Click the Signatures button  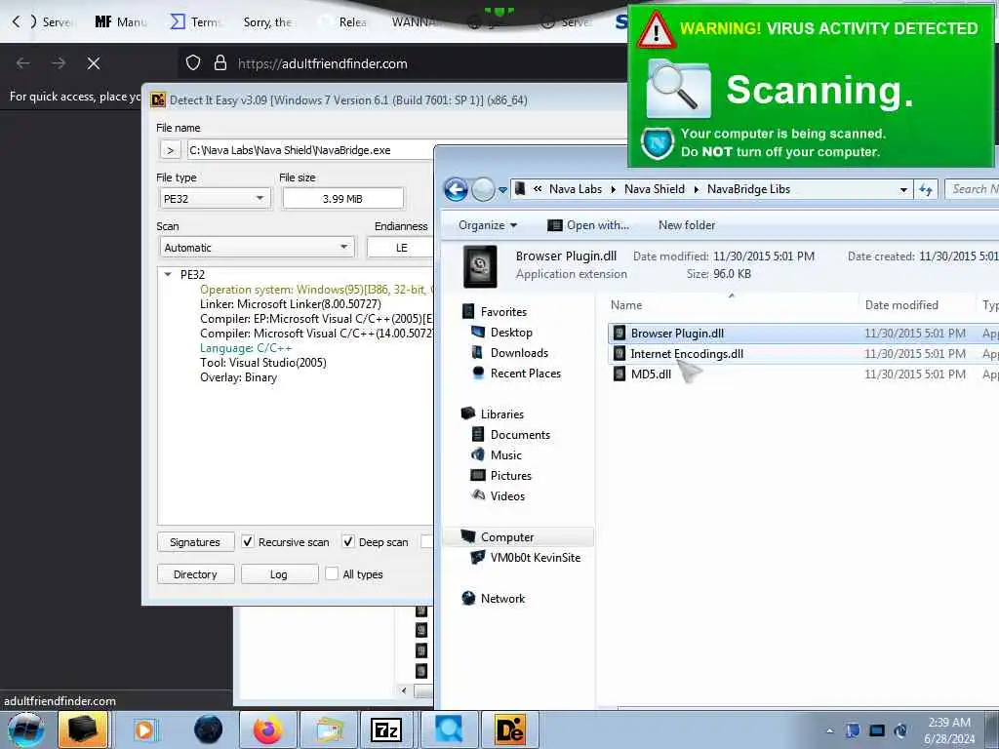(195, 542)
